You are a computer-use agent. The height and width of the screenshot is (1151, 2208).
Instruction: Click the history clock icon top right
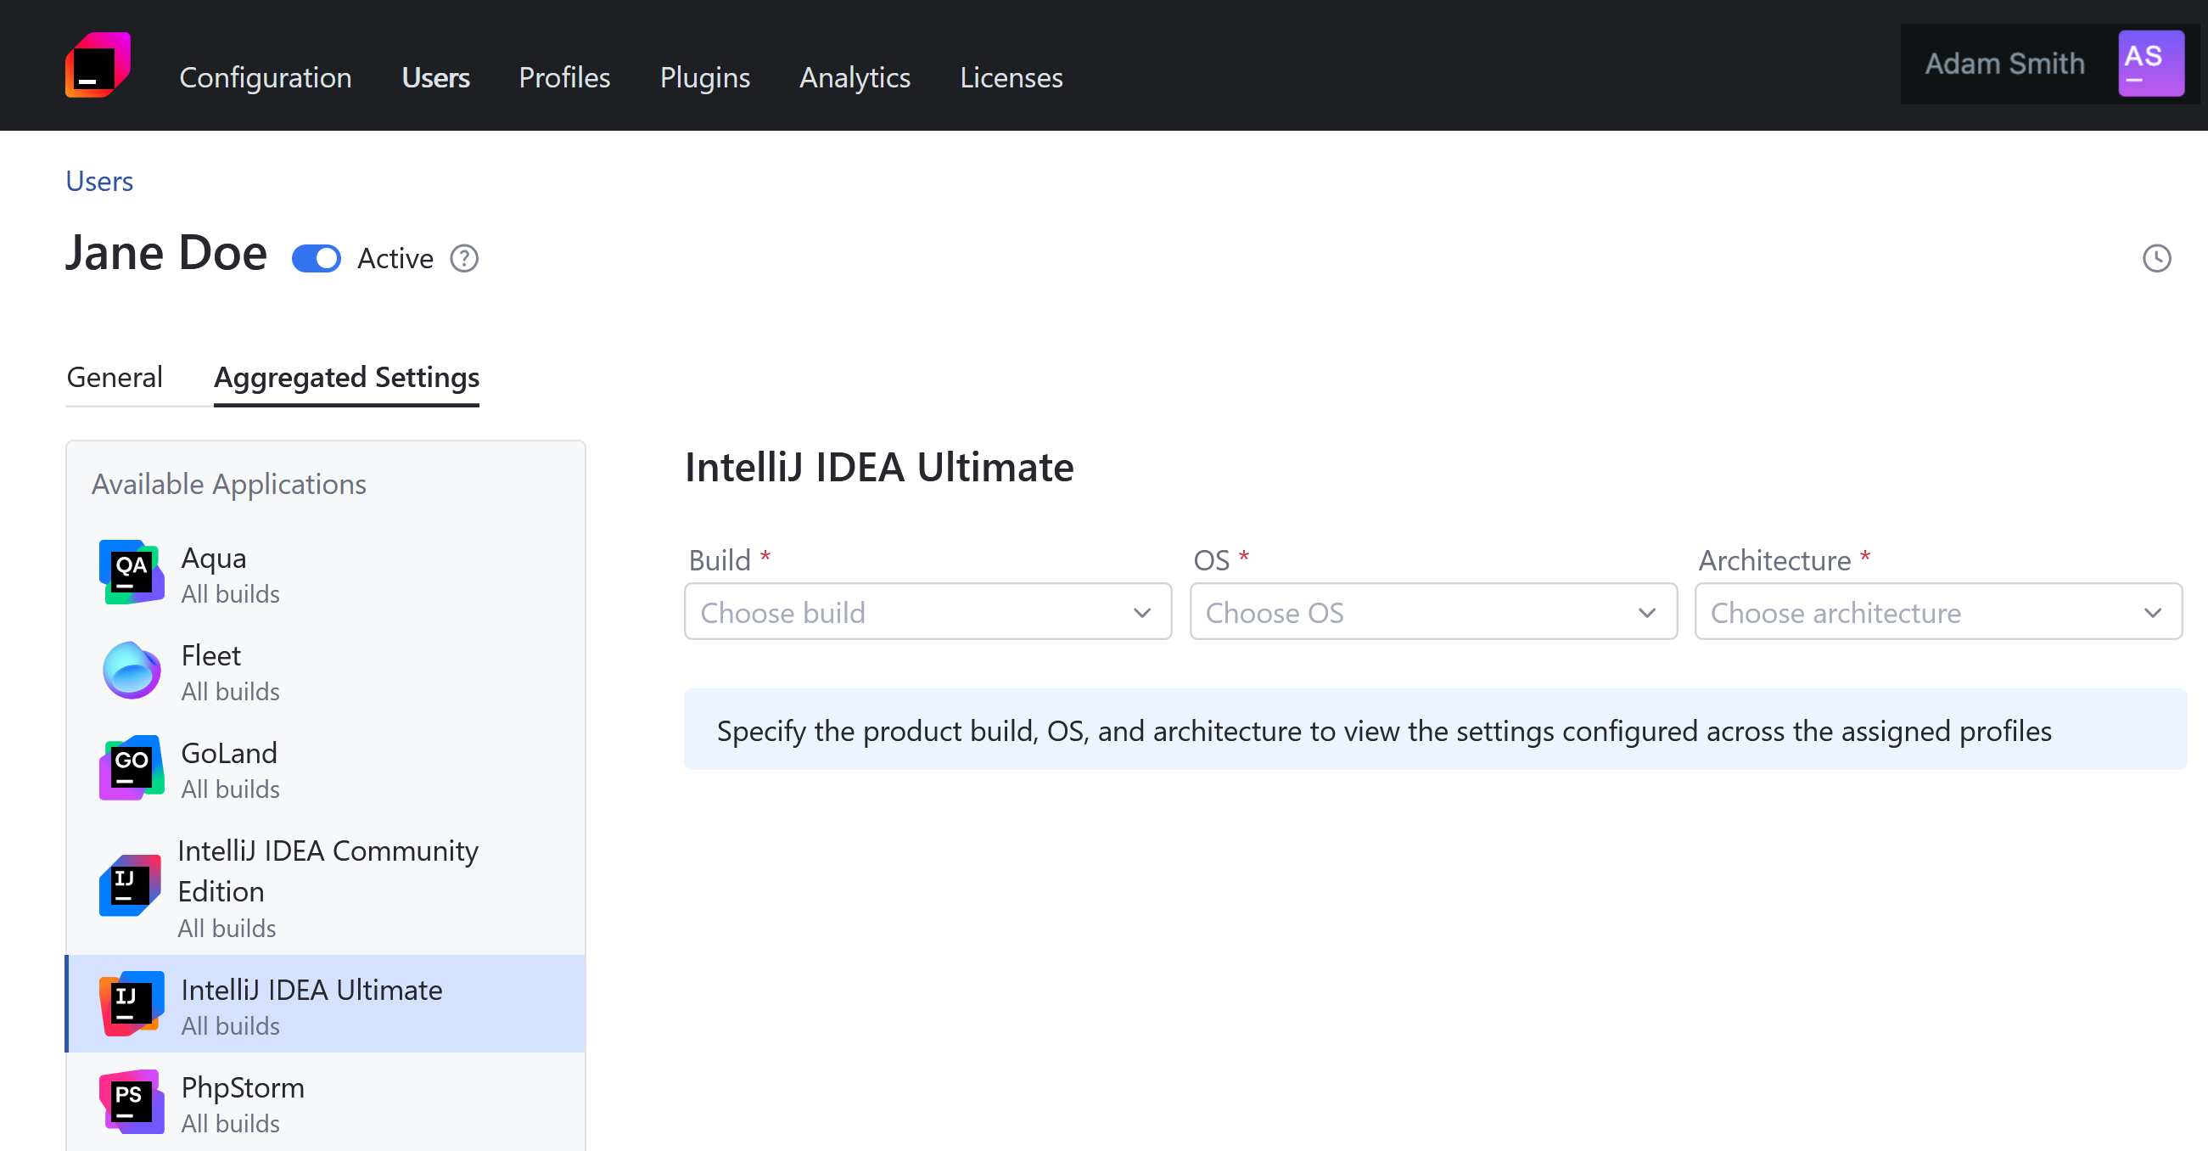point(2155,257)
